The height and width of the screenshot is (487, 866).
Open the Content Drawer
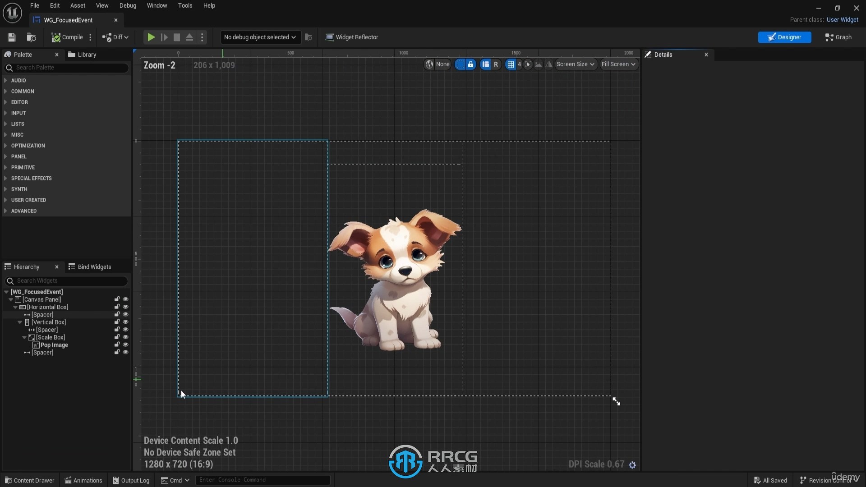click(x=29, y=480)
